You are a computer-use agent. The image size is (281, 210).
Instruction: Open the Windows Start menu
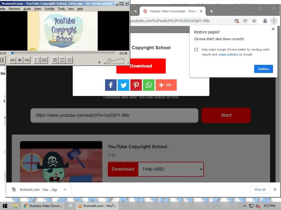[5, 206]
